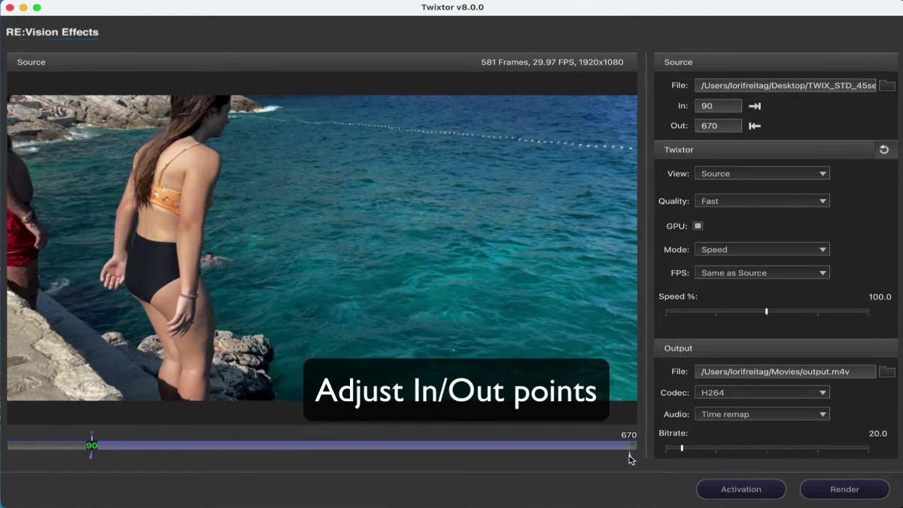Enable the GPU checkbox

click(x=698, y=226)
